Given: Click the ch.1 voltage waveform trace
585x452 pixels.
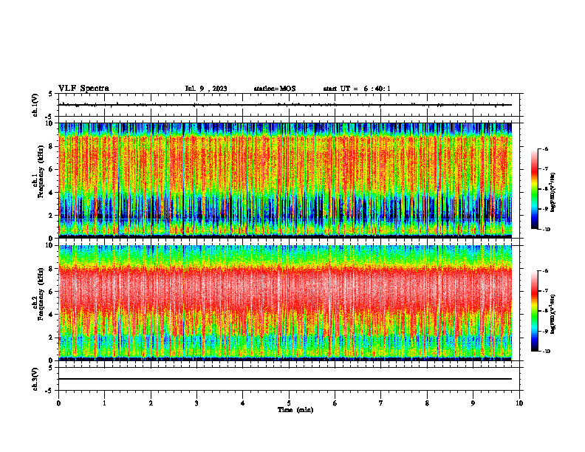Looking at the screenshot, I should coord(285,105).
